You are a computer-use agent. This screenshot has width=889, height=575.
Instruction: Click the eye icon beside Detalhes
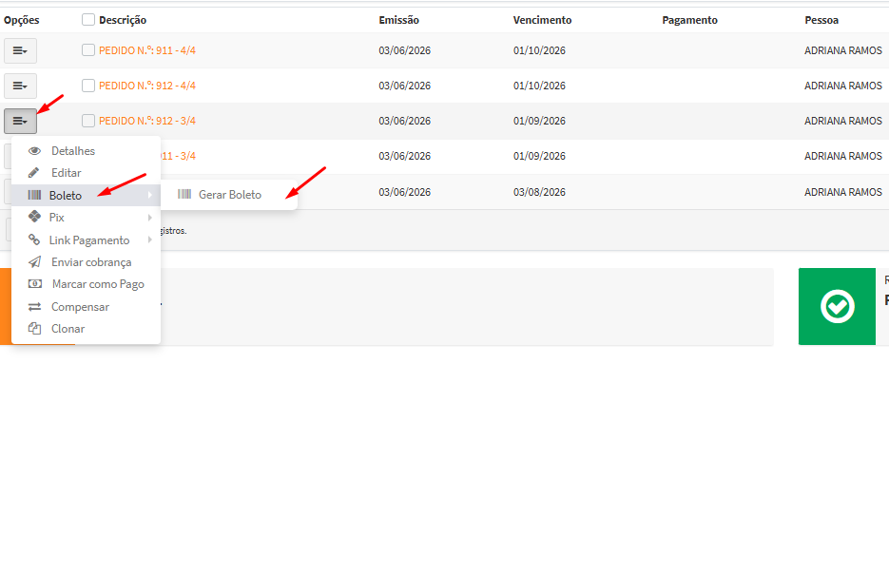[x=34, y=151]
